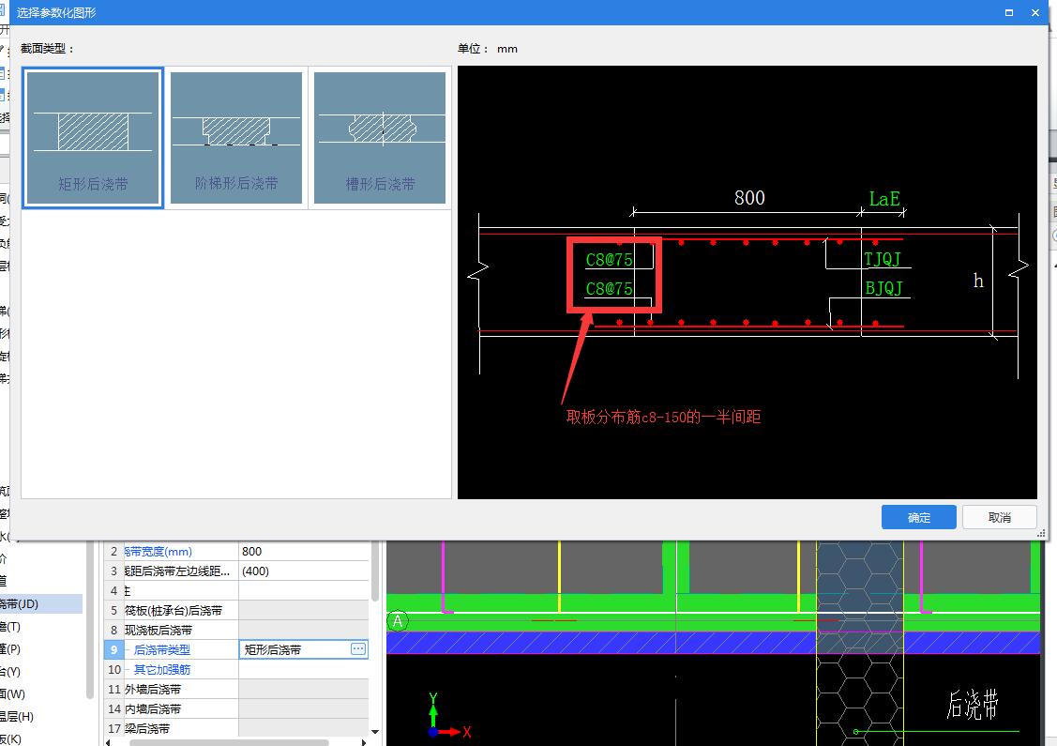Click the dialog resize grip near 取消

[1041, 534]
